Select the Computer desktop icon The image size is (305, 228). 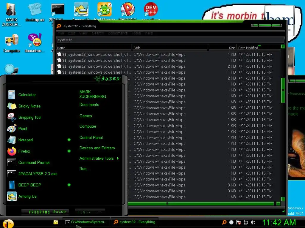[x=12, y=43]
